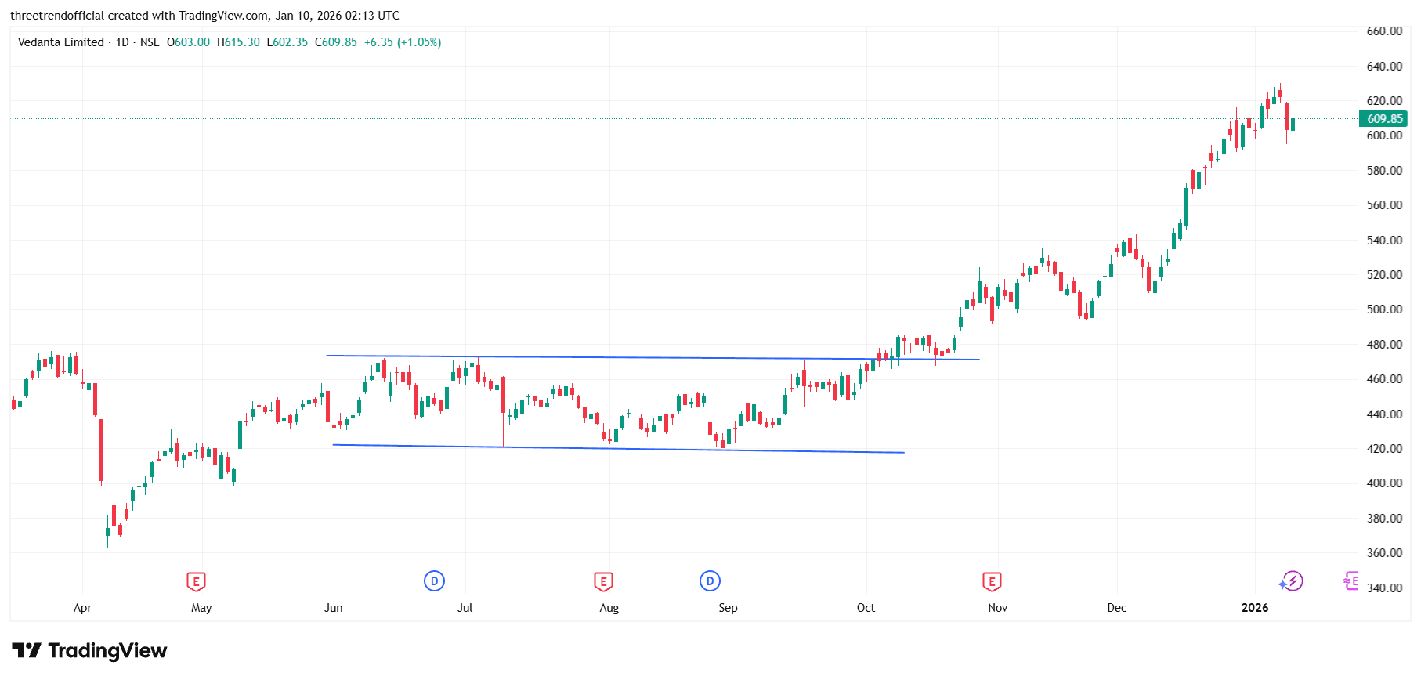Click the threetrendofficial attribution text

pos(204,16)
